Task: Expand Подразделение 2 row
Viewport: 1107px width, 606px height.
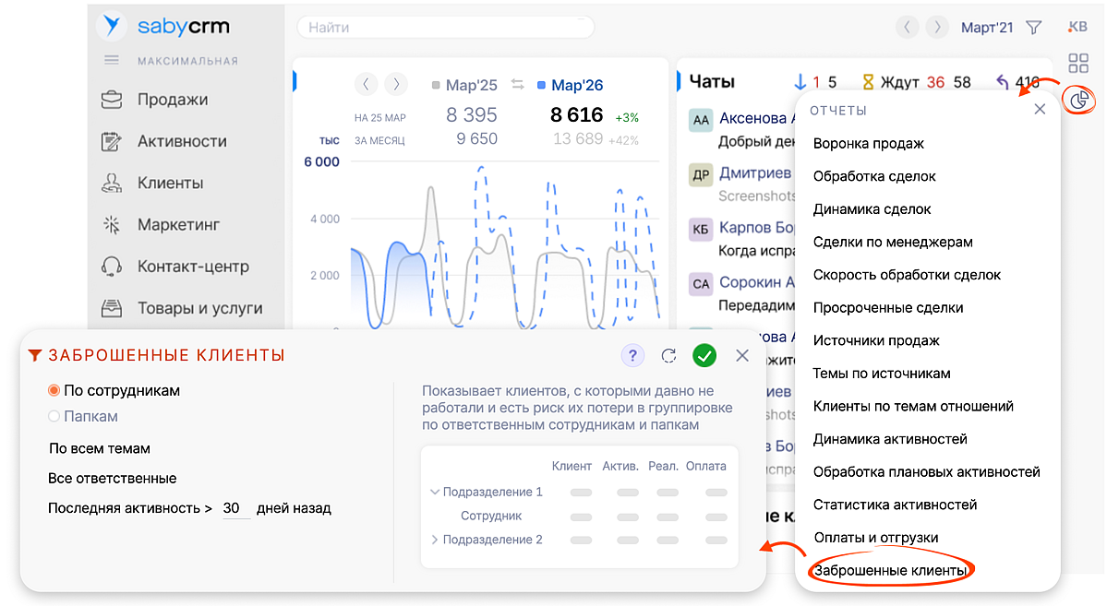Action: 435,540
